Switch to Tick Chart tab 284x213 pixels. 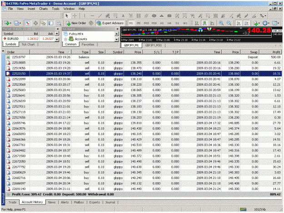click(28, 44)
